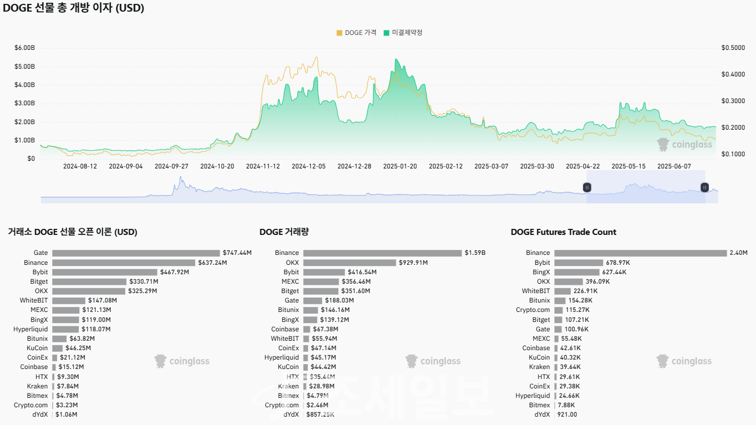Click the DOGE 거래량 section heading
756x425 pixels.
pyautogui.click(x=288, y=232)
